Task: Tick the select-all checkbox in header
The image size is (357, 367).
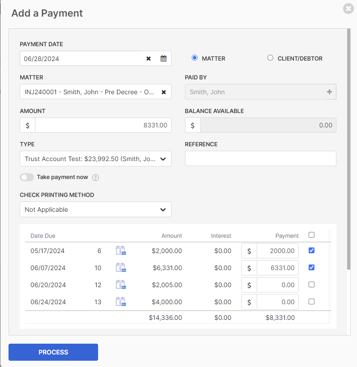Action: pos(311,235)
